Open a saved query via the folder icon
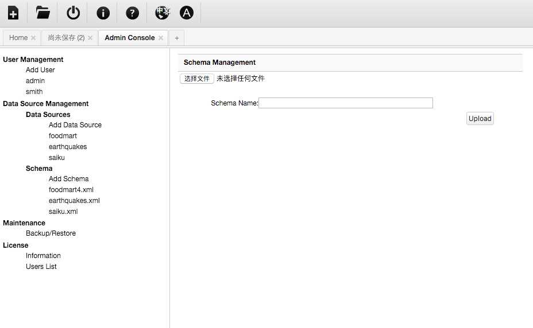 coord(43,13)
